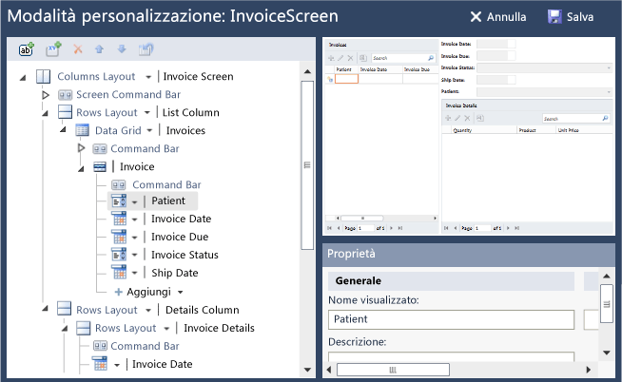Click the search magnifier in Invoice Details preview
Screen dimensions: 622x382
coord(605,118)
